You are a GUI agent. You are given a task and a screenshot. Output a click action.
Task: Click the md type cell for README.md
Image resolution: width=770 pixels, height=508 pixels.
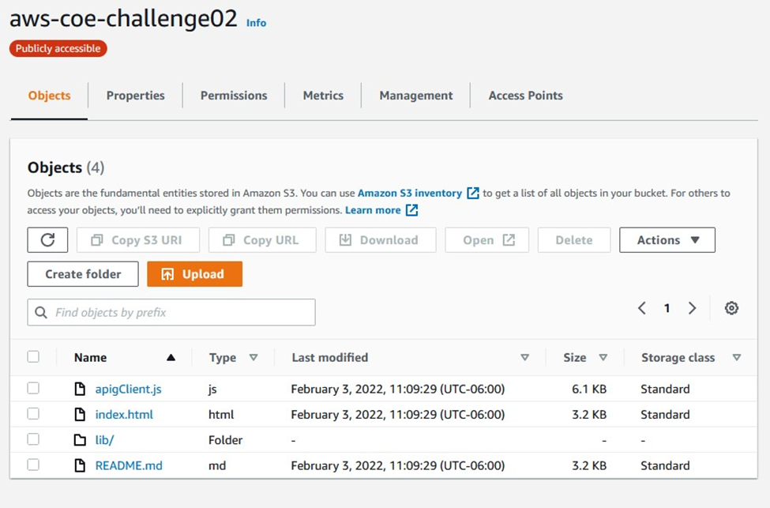pos(217,465)
